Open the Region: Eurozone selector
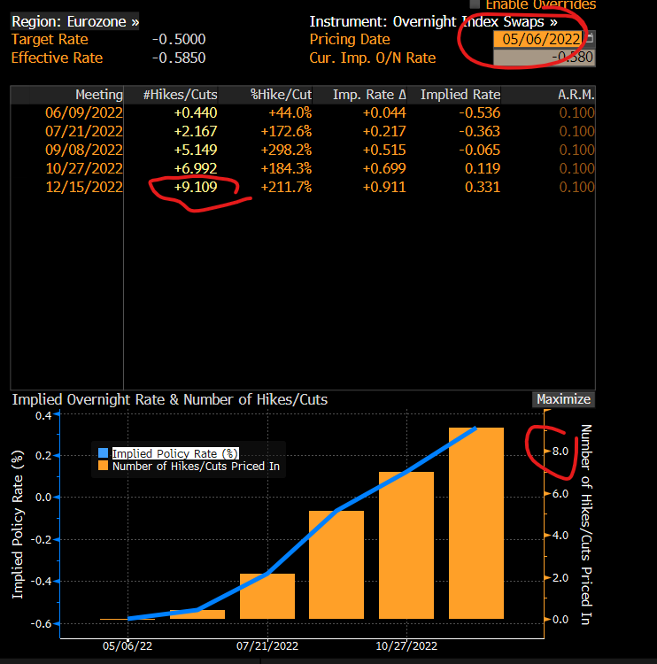Viewport: 657px width, 664px height. 75,21
